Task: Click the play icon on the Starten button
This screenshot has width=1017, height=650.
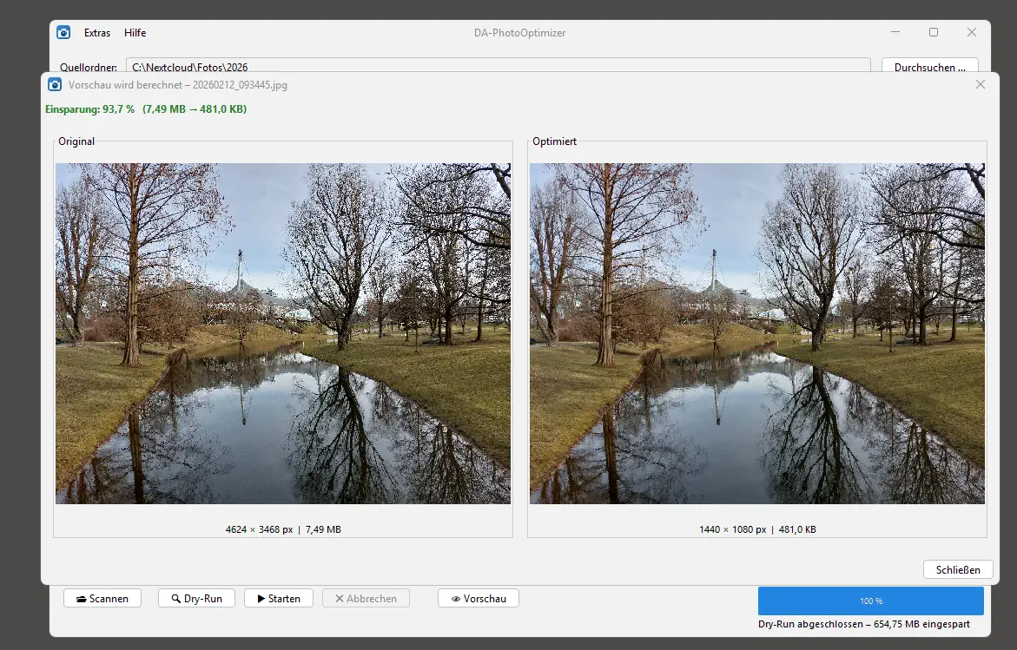Action: coord(260,598)
